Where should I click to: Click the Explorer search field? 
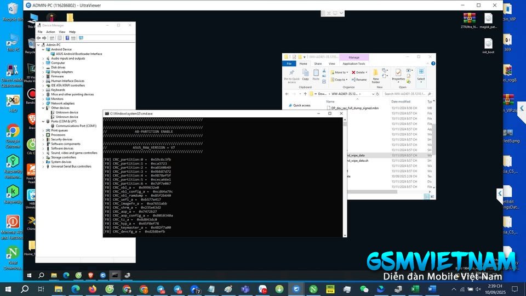[407, 94]
